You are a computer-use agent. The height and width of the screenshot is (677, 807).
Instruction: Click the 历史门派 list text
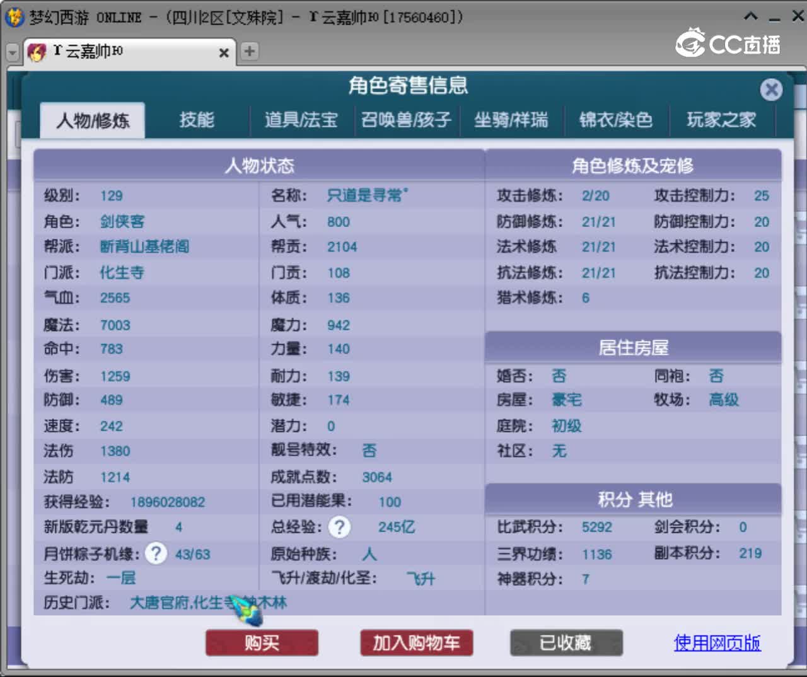208,603
